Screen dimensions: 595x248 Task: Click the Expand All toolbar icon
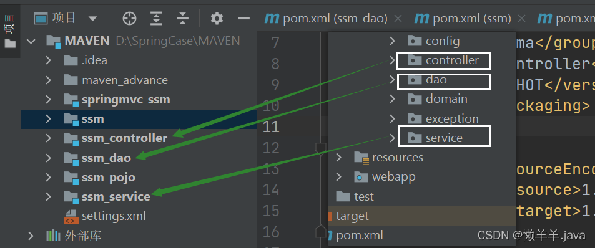tap(156, 18)
